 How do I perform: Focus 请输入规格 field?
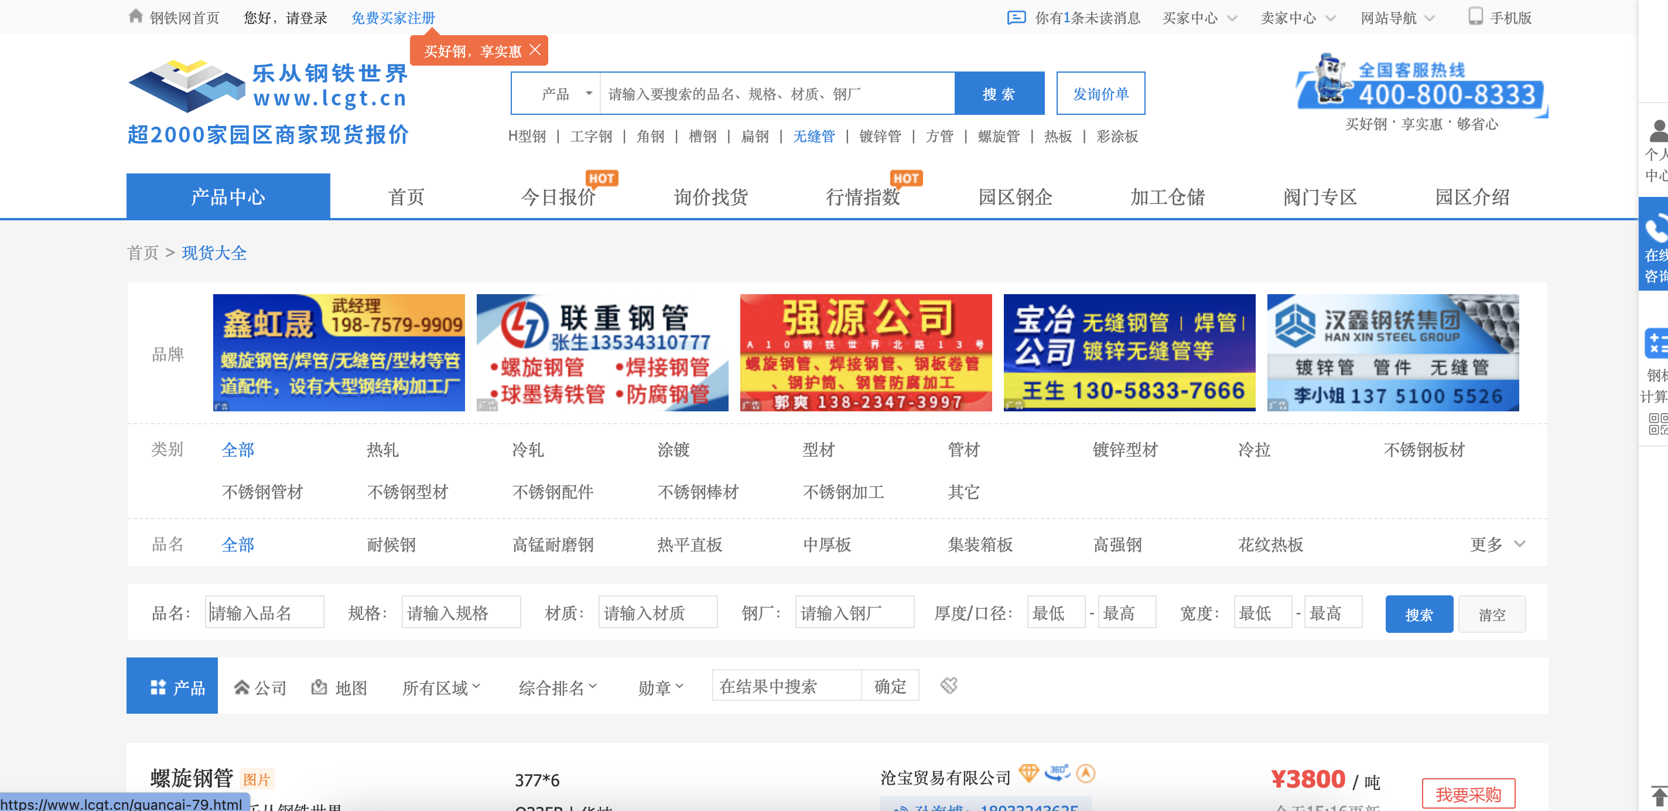coord(461,612)
